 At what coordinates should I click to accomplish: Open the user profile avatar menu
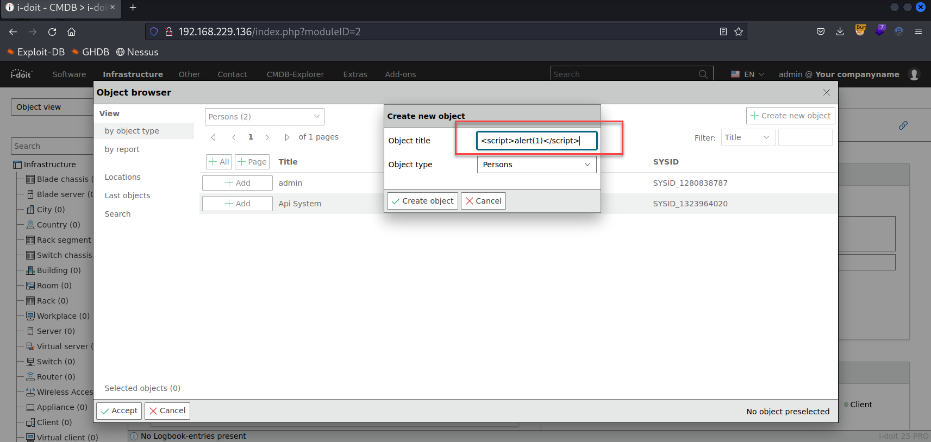click(914, 74)
